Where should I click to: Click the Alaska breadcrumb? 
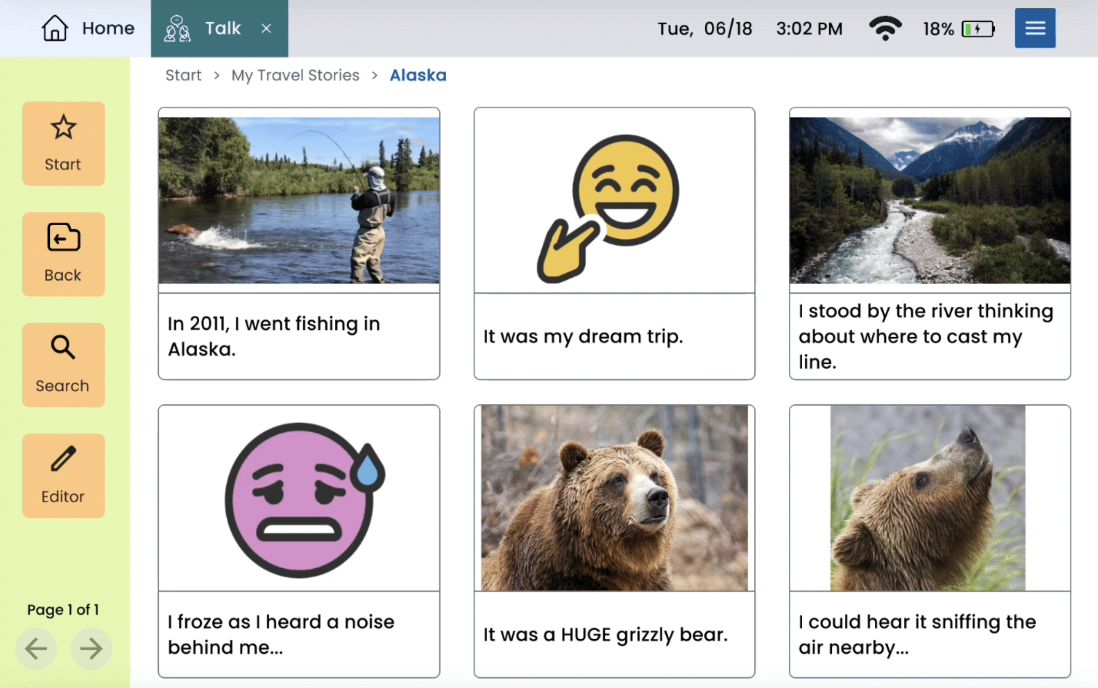coord(418,75)
